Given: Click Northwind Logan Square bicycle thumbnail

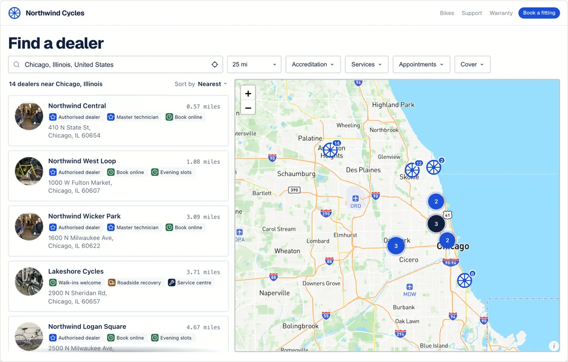Looking at the screenshot, I should pos(29,337).
